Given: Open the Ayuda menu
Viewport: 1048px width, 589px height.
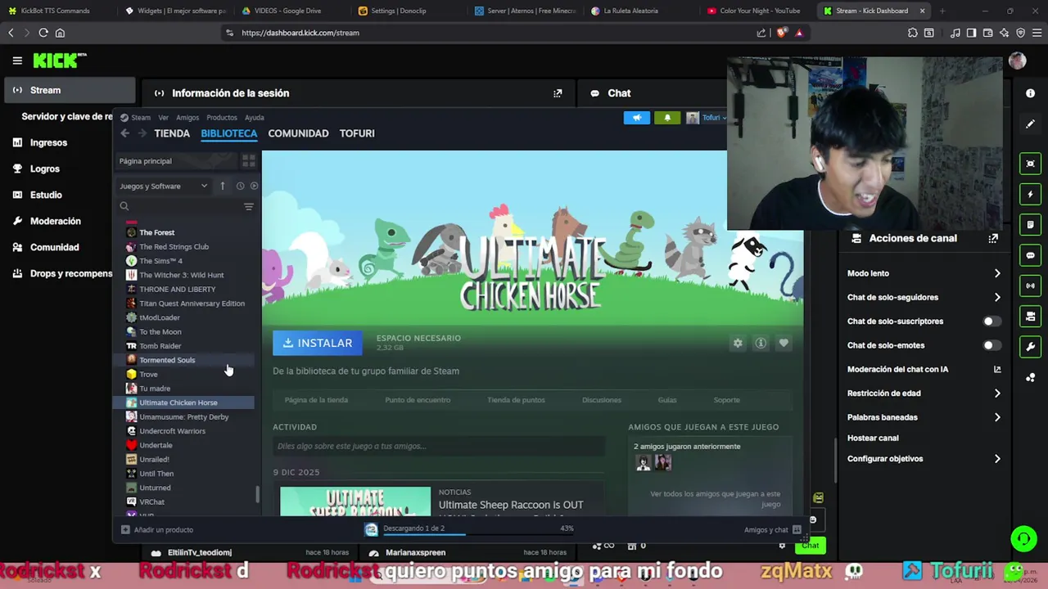Looking at the screenshot, I should [x=254, y=118].
